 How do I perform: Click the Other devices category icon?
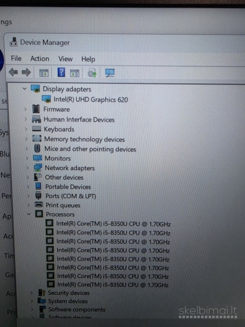coord(38,177)
